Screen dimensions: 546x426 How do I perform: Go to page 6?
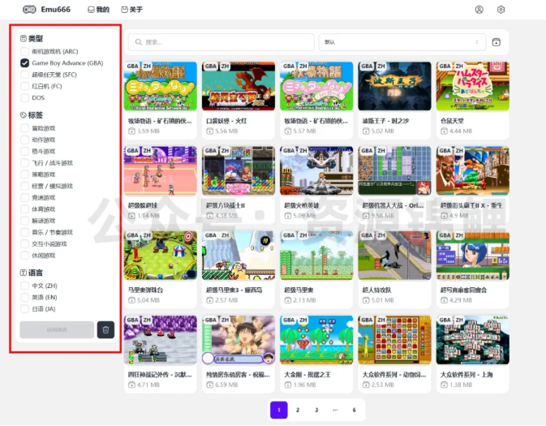click(355, 410)
